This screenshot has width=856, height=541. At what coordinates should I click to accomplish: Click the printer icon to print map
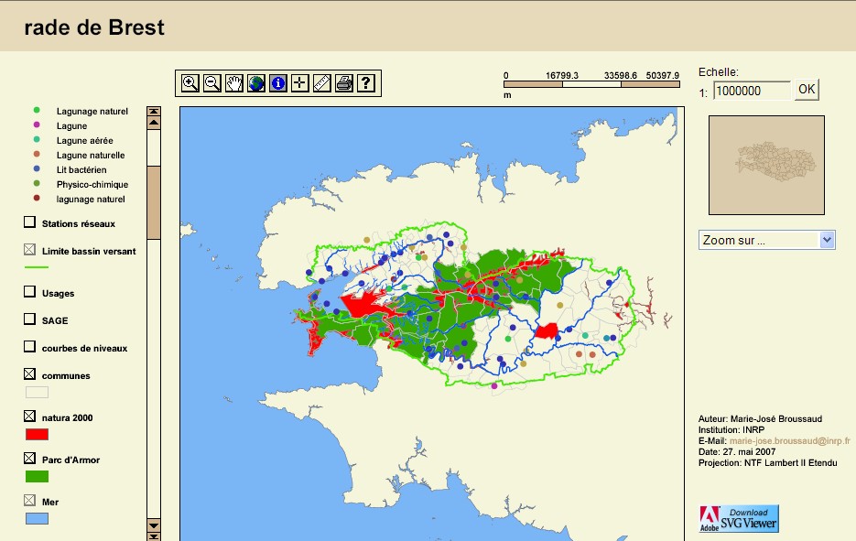pos(344,83)
